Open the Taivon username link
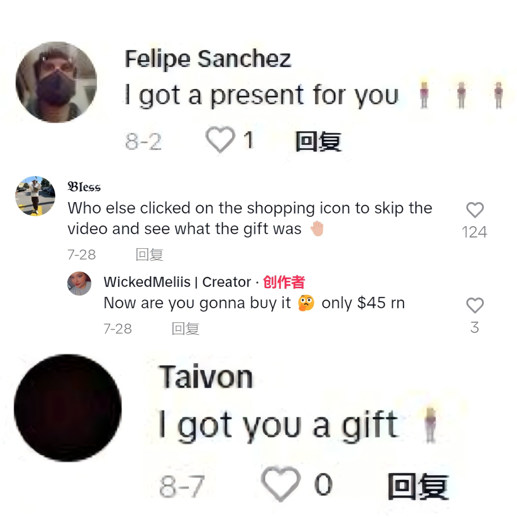 [206, 377]
